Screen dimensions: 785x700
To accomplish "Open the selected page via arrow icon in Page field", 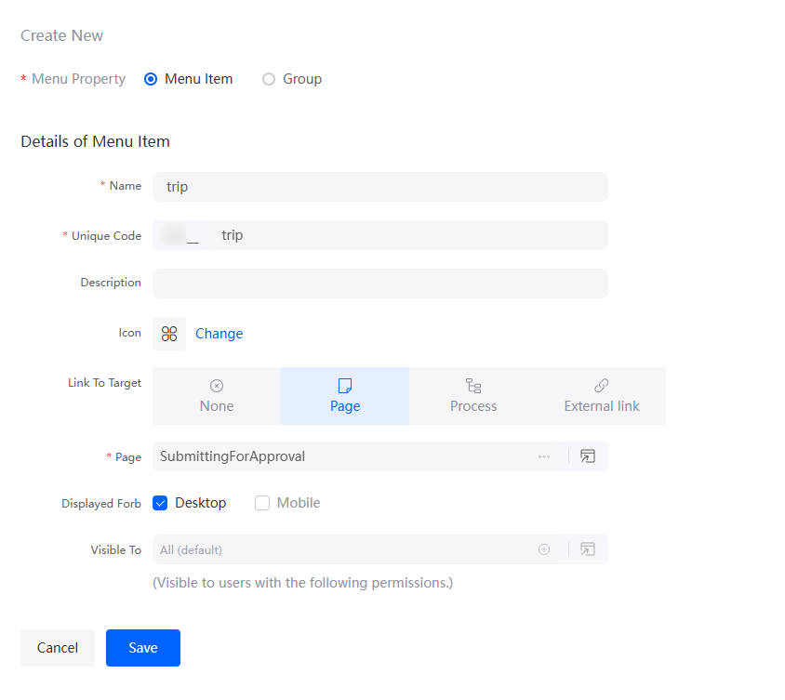I will (x=588, y=456).
